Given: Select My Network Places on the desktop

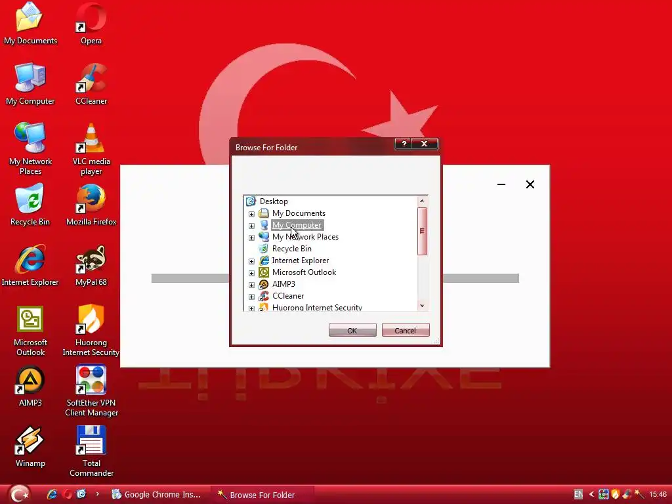Looking at the screenshot, I should [30, 149].
